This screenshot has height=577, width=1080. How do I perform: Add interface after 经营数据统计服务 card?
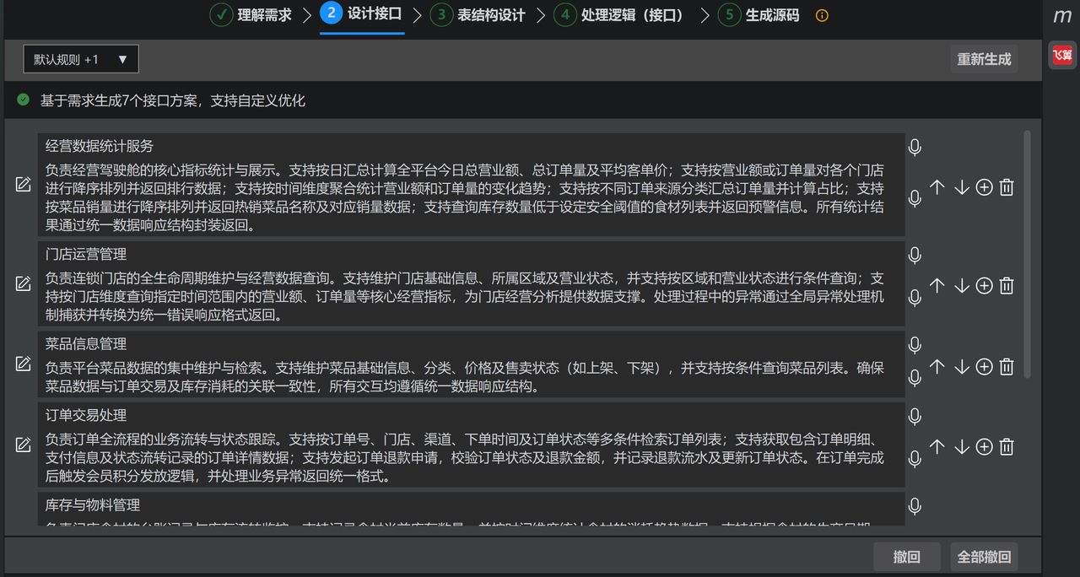(984, 187)
